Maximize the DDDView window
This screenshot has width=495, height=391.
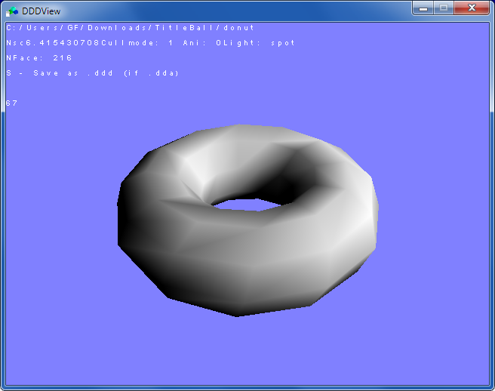(x=444, y=8)
